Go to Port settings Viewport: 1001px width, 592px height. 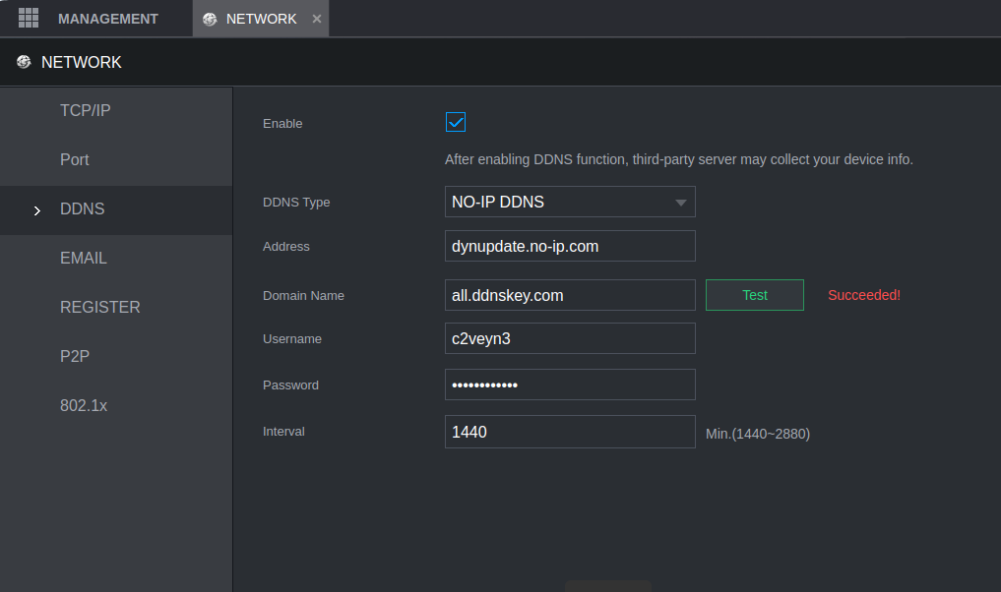pyautogui.click(x=75, y=159)
